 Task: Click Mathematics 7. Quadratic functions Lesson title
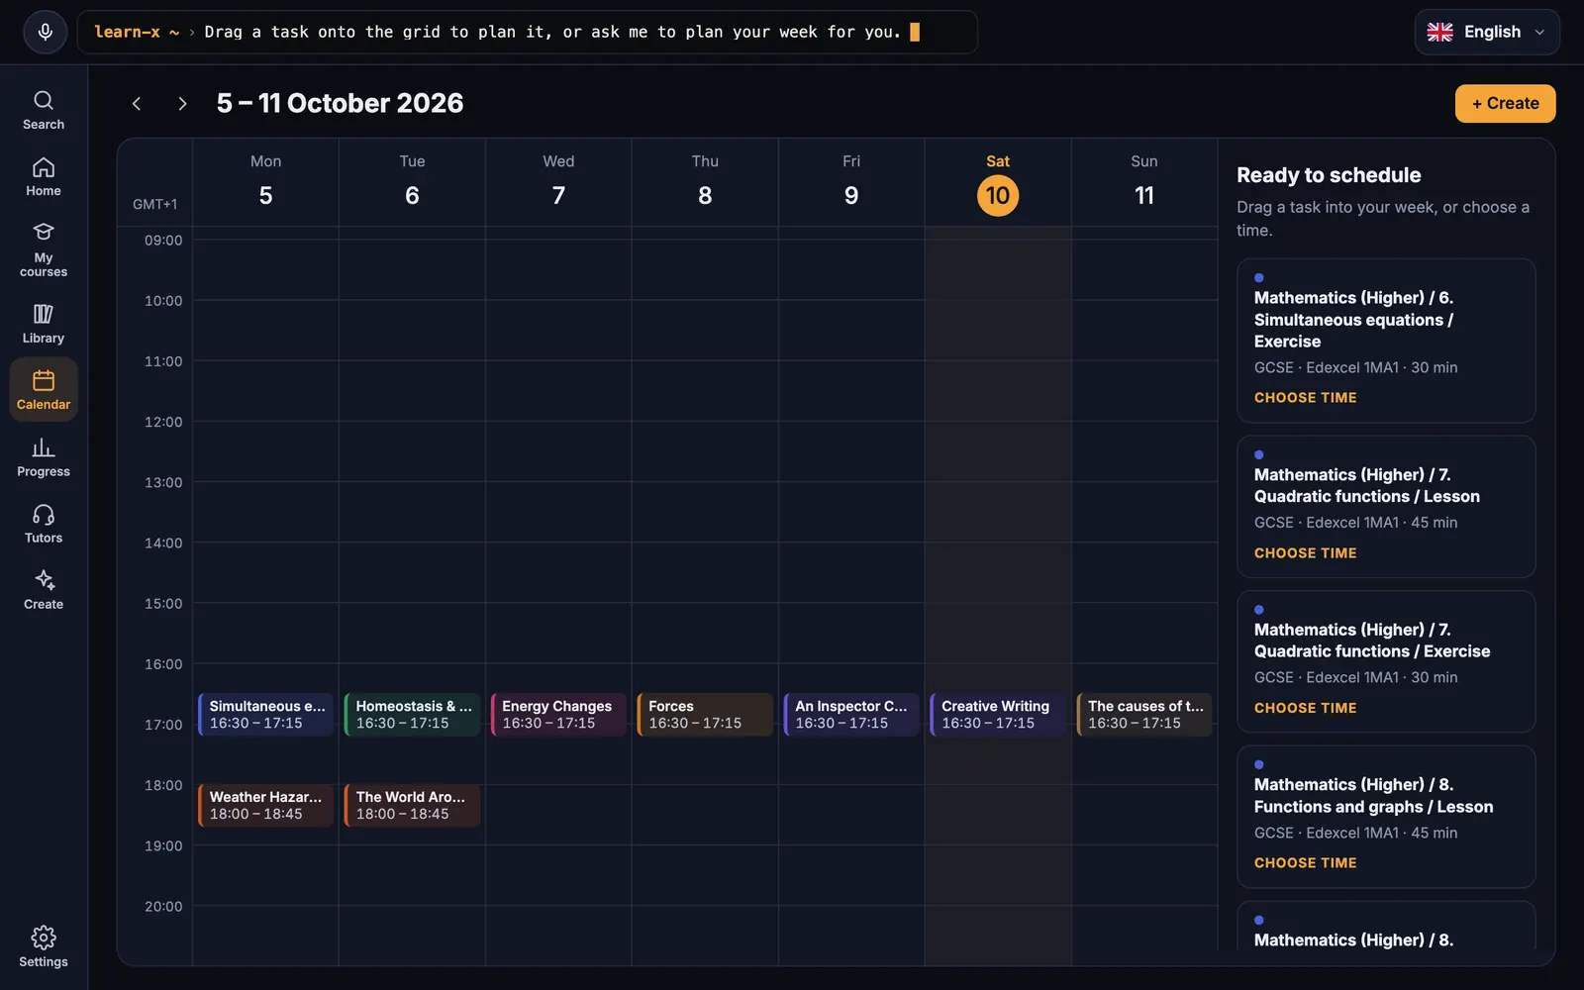pos(1366,485)
